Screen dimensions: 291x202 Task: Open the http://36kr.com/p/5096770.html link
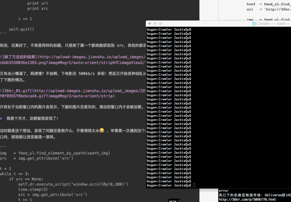(247, 200)
